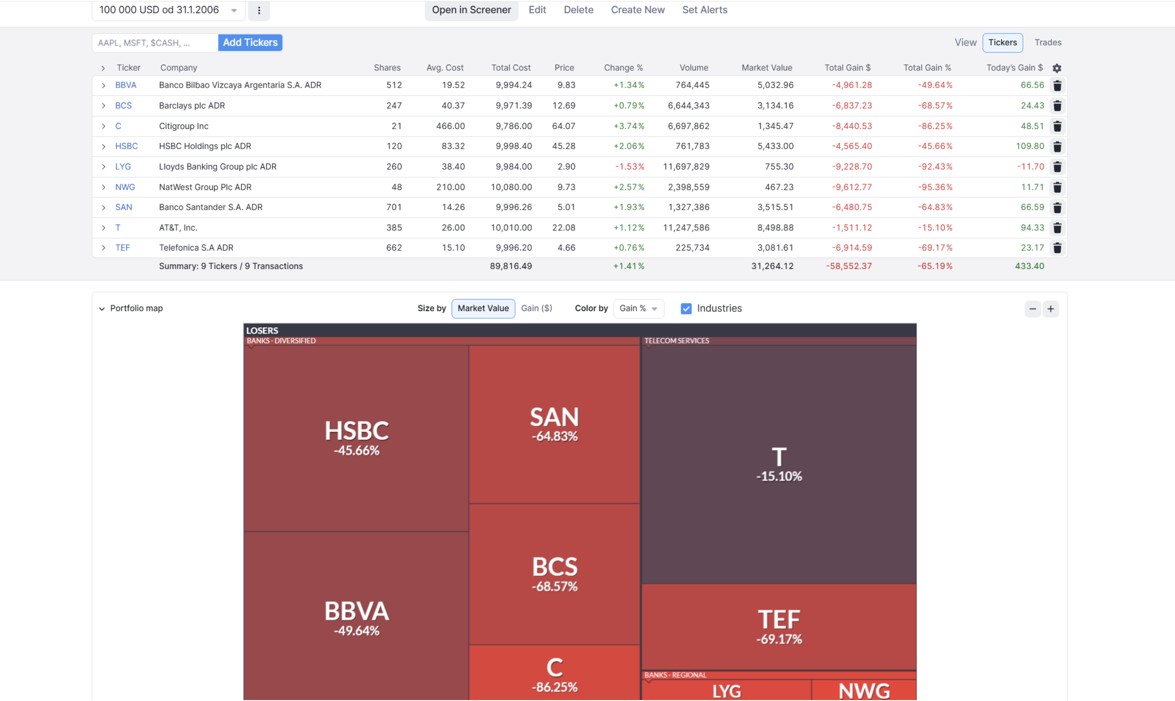Delete the BBVA row with trash icon
The image size is (1175, 701).
1057,85
